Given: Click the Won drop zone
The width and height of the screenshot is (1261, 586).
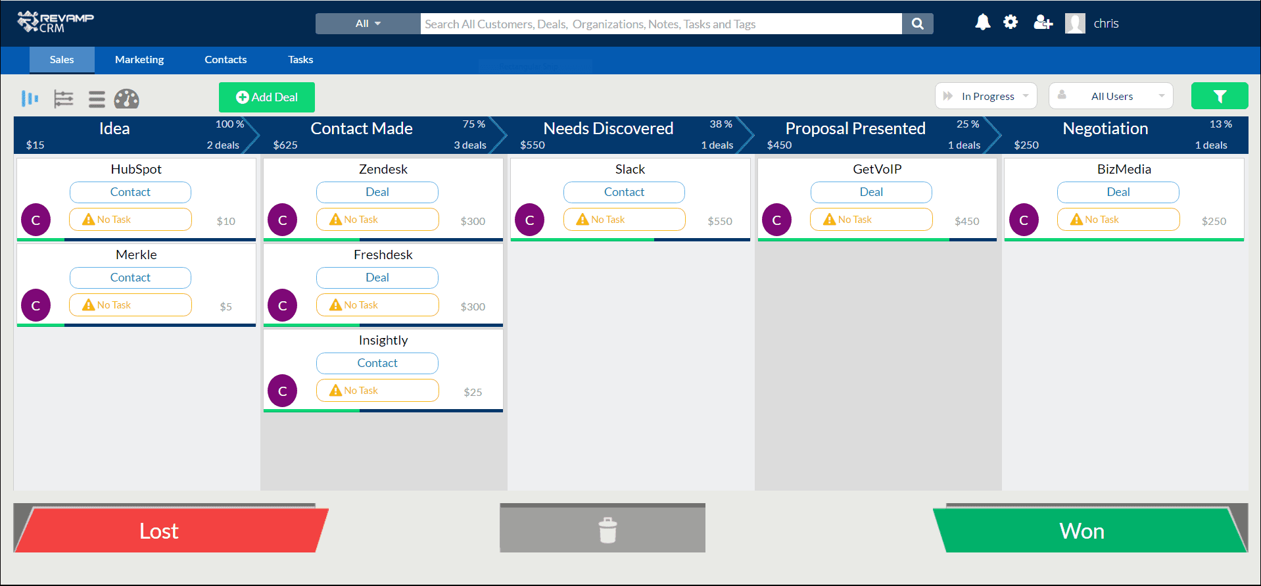Looking at the screenshot, I should (x=1090, y=530).
